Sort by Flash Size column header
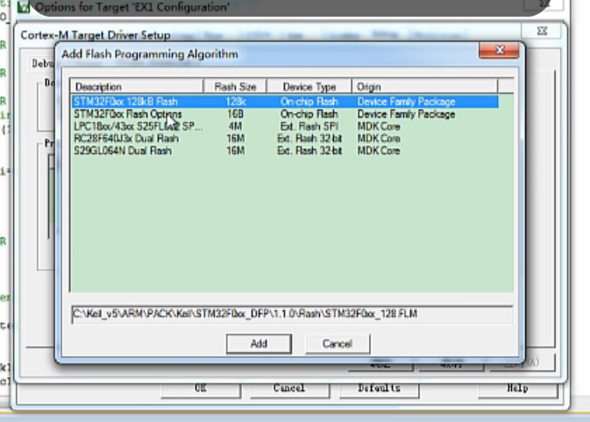The image size is (590, 422). (x=235, y=87)
